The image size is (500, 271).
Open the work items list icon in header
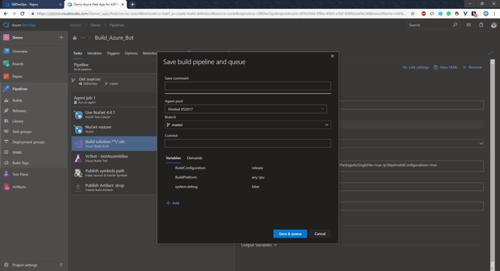pyautogui.click(x=469, y=25)
